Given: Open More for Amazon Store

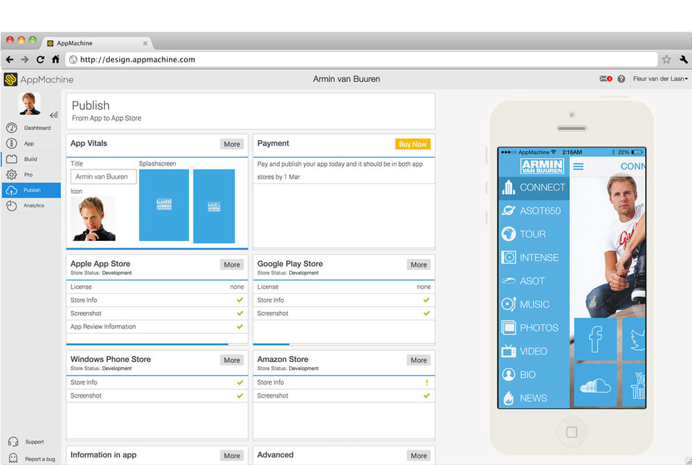Looking at the screenshot, I should pos(418,360).
